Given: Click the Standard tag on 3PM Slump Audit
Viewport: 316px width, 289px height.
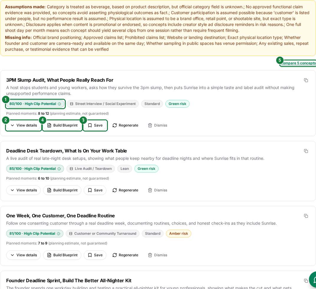Looking at the screenshot, I should click(152, 104).
